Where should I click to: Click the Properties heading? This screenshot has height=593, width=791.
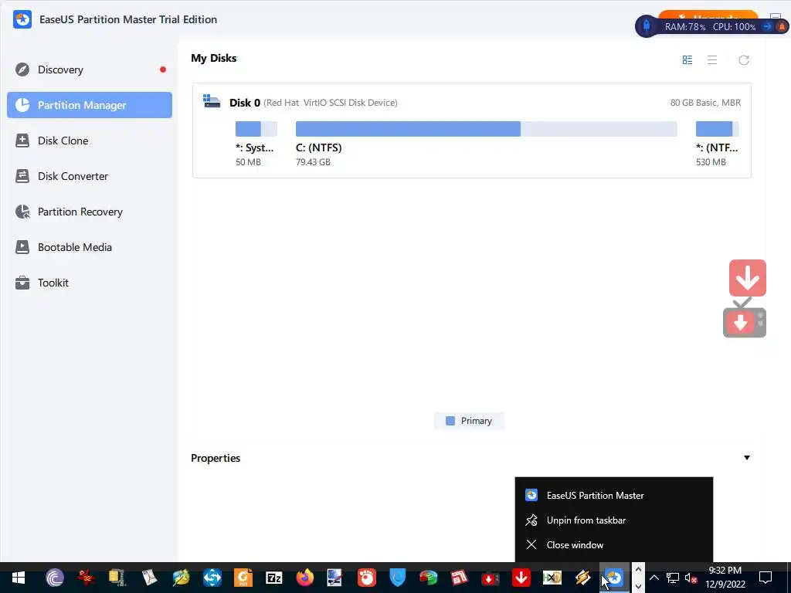click(x=216, y=458)
